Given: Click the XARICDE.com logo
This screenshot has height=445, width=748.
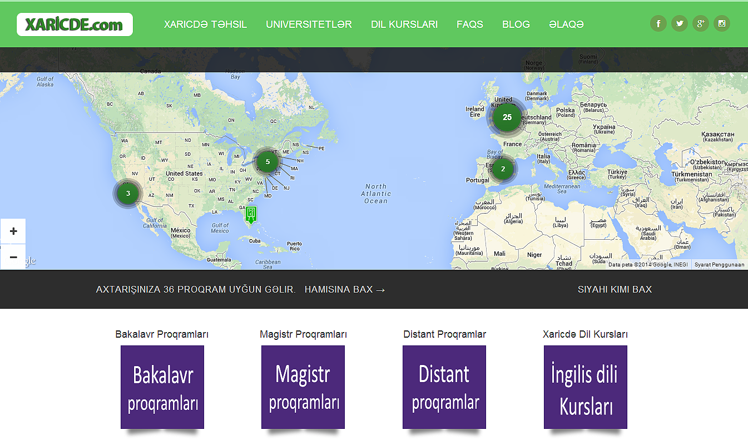Looking at the screenshot, I should pyautogui.click(x=75, y=24).
